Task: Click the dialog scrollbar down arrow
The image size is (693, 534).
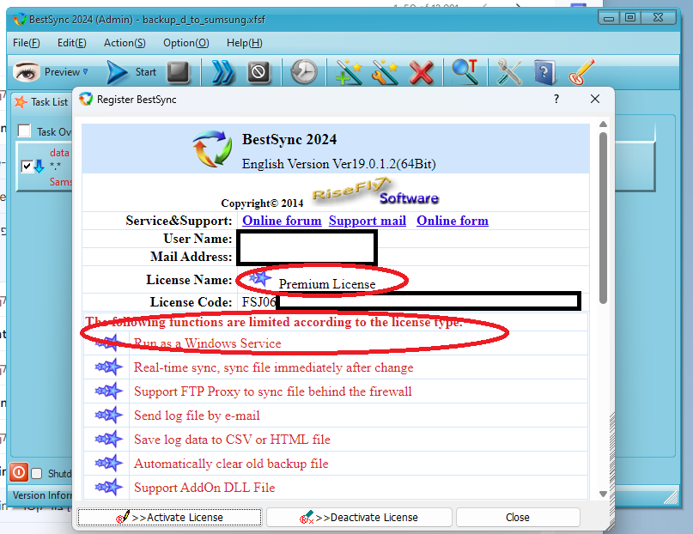Action: click(603, 494)
